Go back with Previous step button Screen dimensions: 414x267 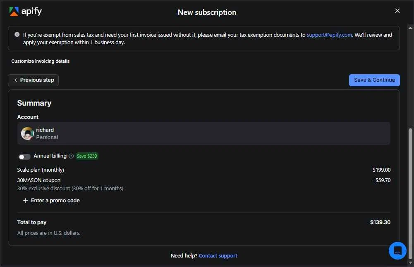click(x=33, y=80)
